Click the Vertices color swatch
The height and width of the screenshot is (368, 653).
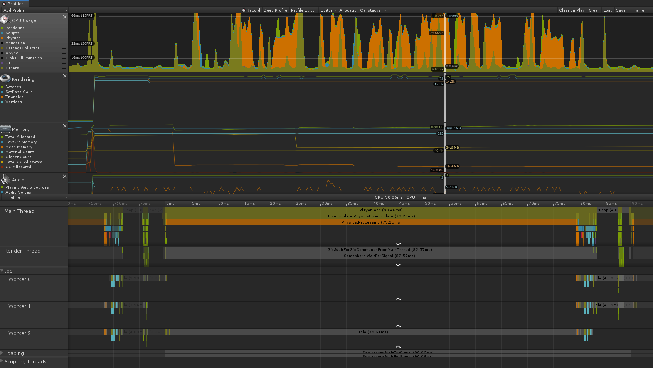point(2,102)
